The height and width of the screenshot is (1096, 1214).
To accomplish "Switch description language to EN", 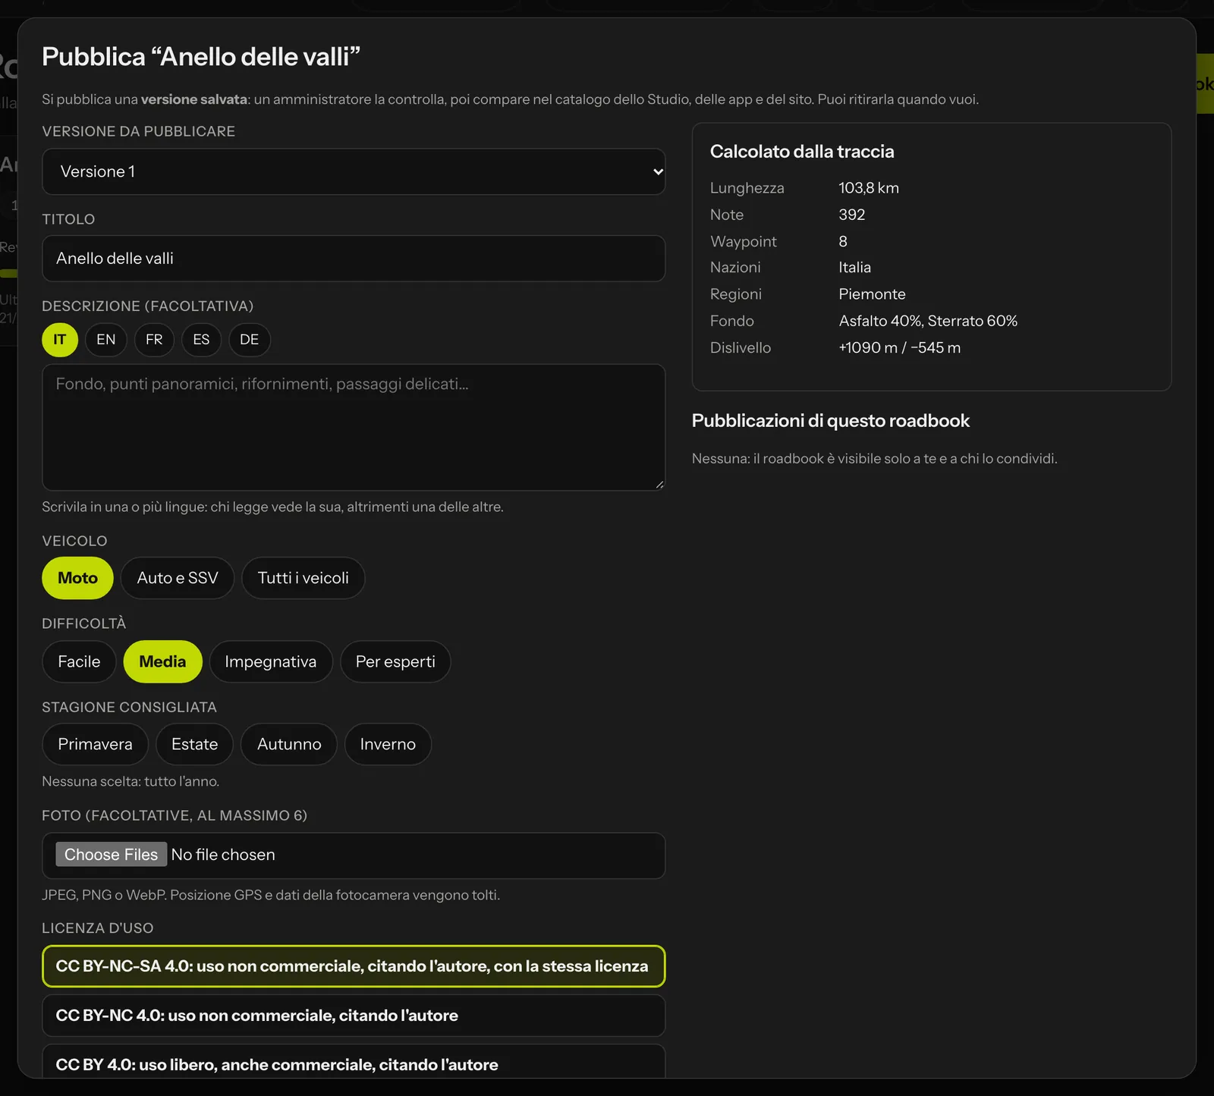I will (106, 340).
